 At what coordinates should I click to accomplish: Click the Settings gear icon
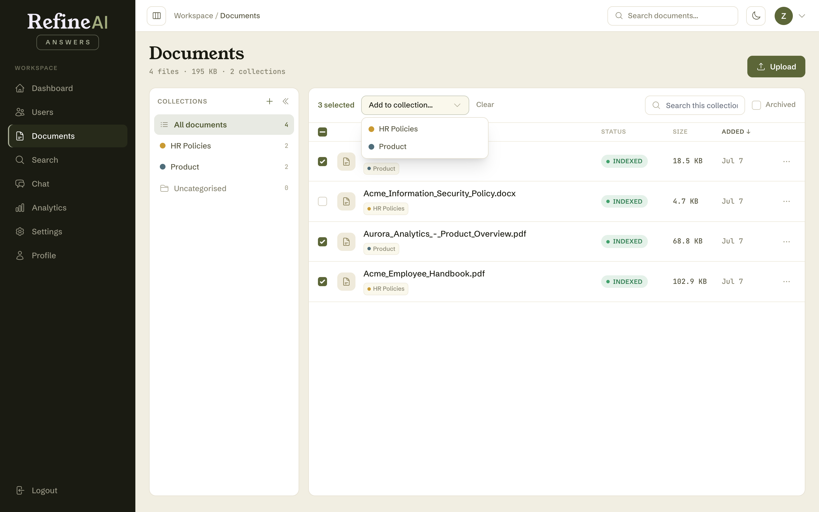pos(20,232)
